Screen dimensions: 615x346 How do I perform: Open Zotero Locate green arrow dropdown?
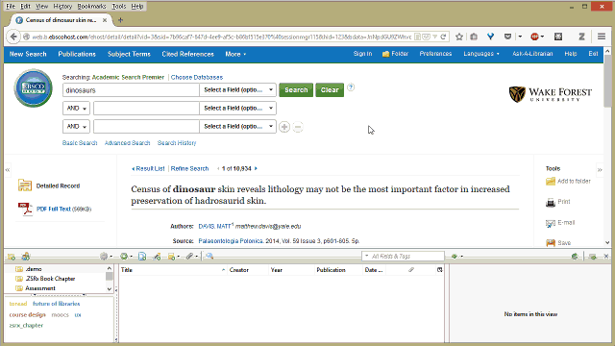tap(456, 257)
